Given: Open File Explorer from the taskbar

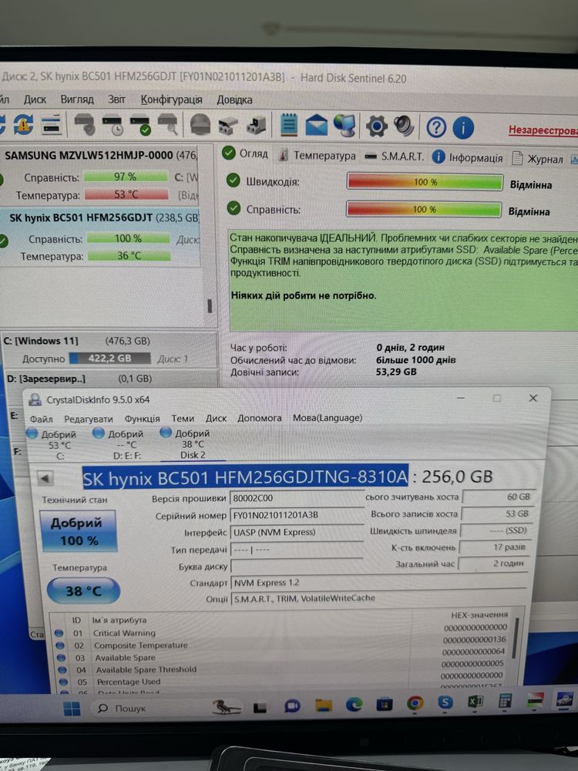Looking at the screenshot, I should coord(324,705).
